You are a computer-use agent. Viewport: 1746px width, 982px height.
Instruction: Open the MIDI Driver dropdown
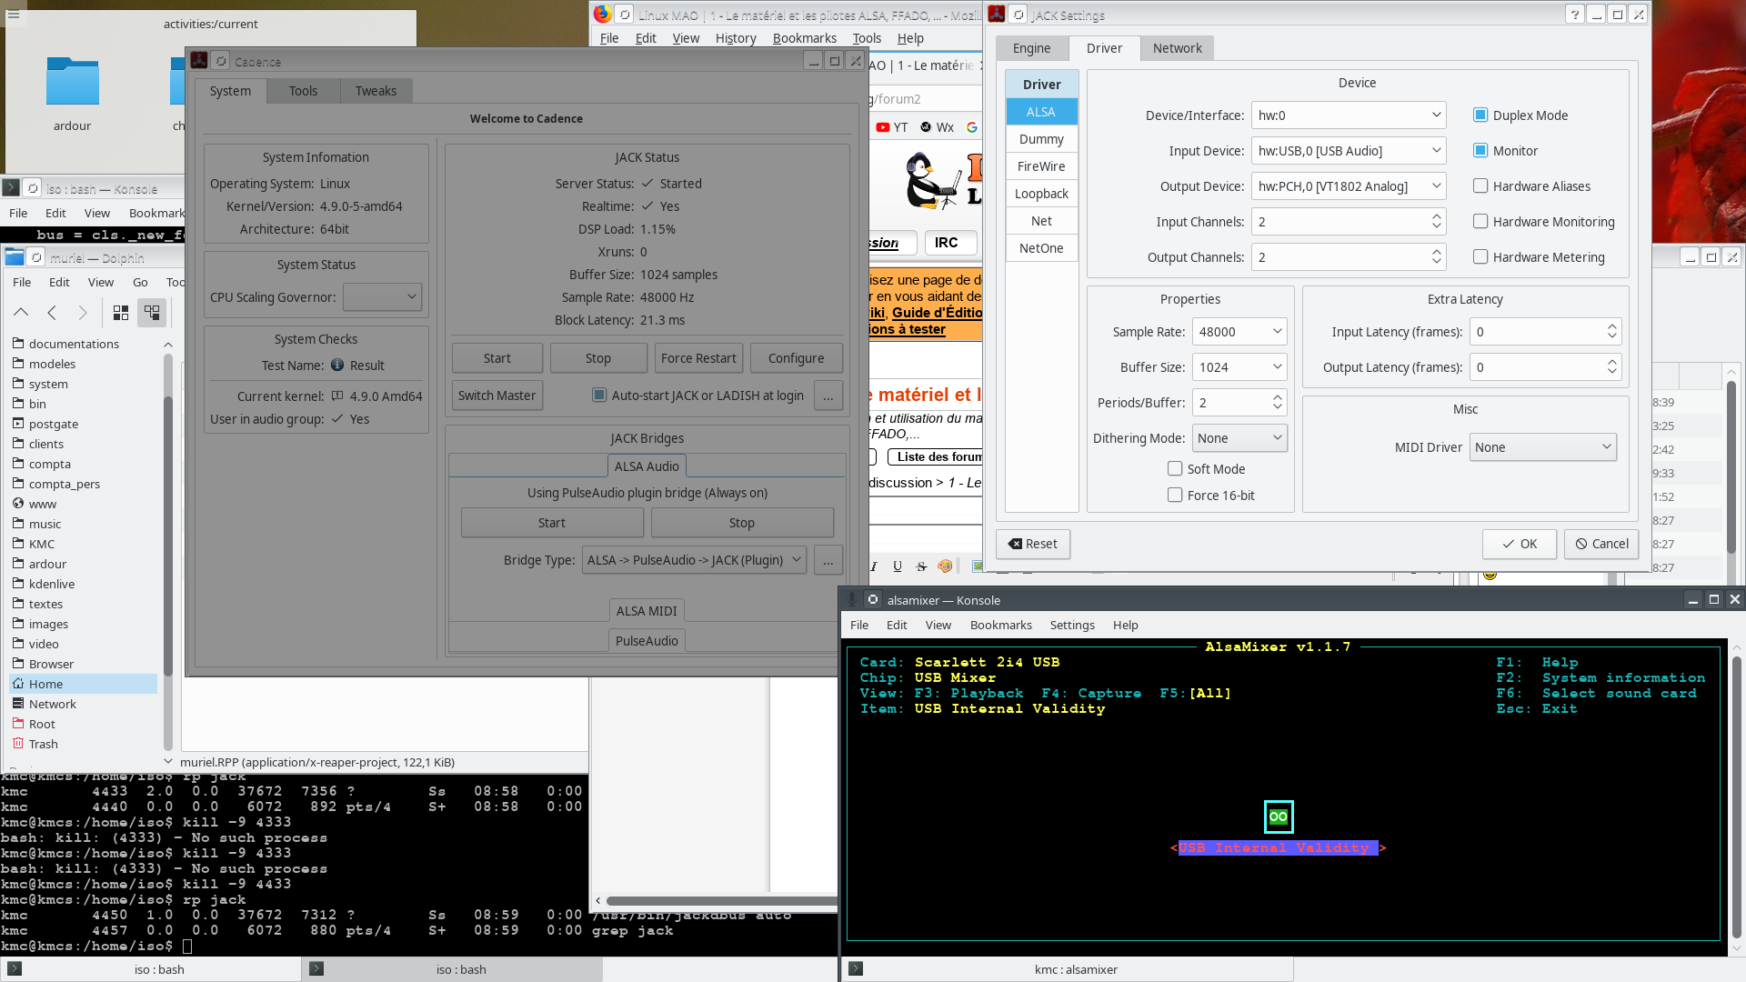point(1542,447)
